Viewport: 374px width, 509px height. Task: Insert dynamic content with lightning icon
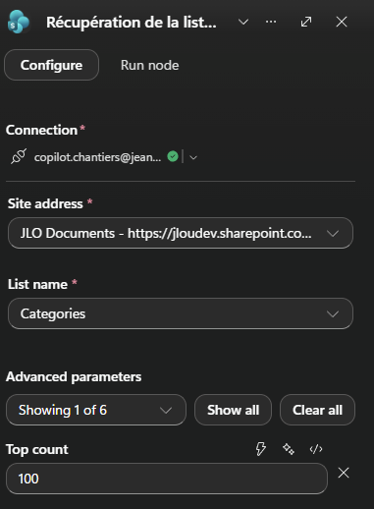pyautogui.click(x=260, y=449)
